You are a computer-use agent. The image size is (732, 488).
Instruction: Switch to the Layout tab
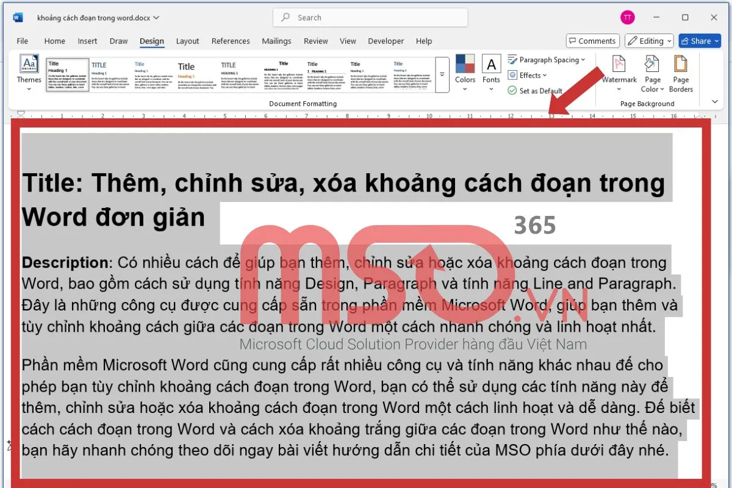click(x=187, y=41)
